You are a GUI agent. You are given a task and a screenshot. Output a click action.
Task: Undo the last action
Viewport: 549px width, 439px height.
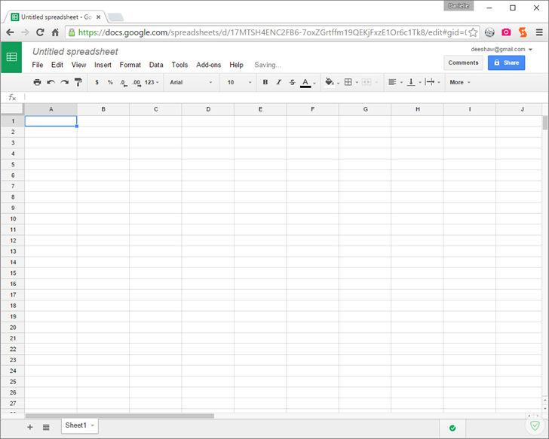[x=51, y=82]
